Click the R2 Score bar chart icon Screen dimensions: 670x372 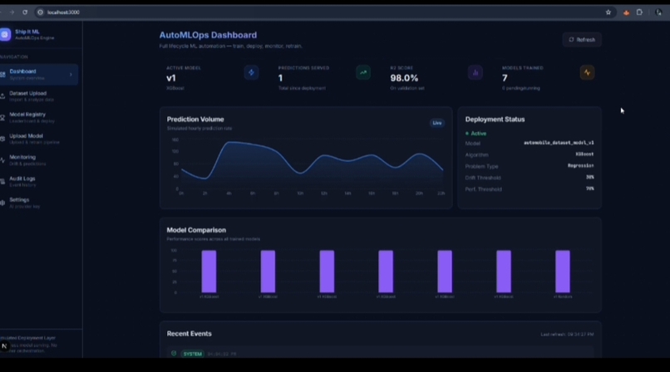coord(475,72)
